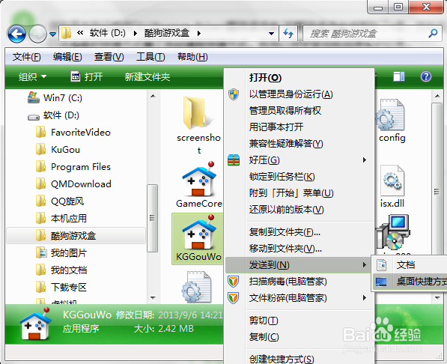This screenshot has width=447, height=364.
Task: Select the installer icon below isx.dll
Action: tap(393, 232)
